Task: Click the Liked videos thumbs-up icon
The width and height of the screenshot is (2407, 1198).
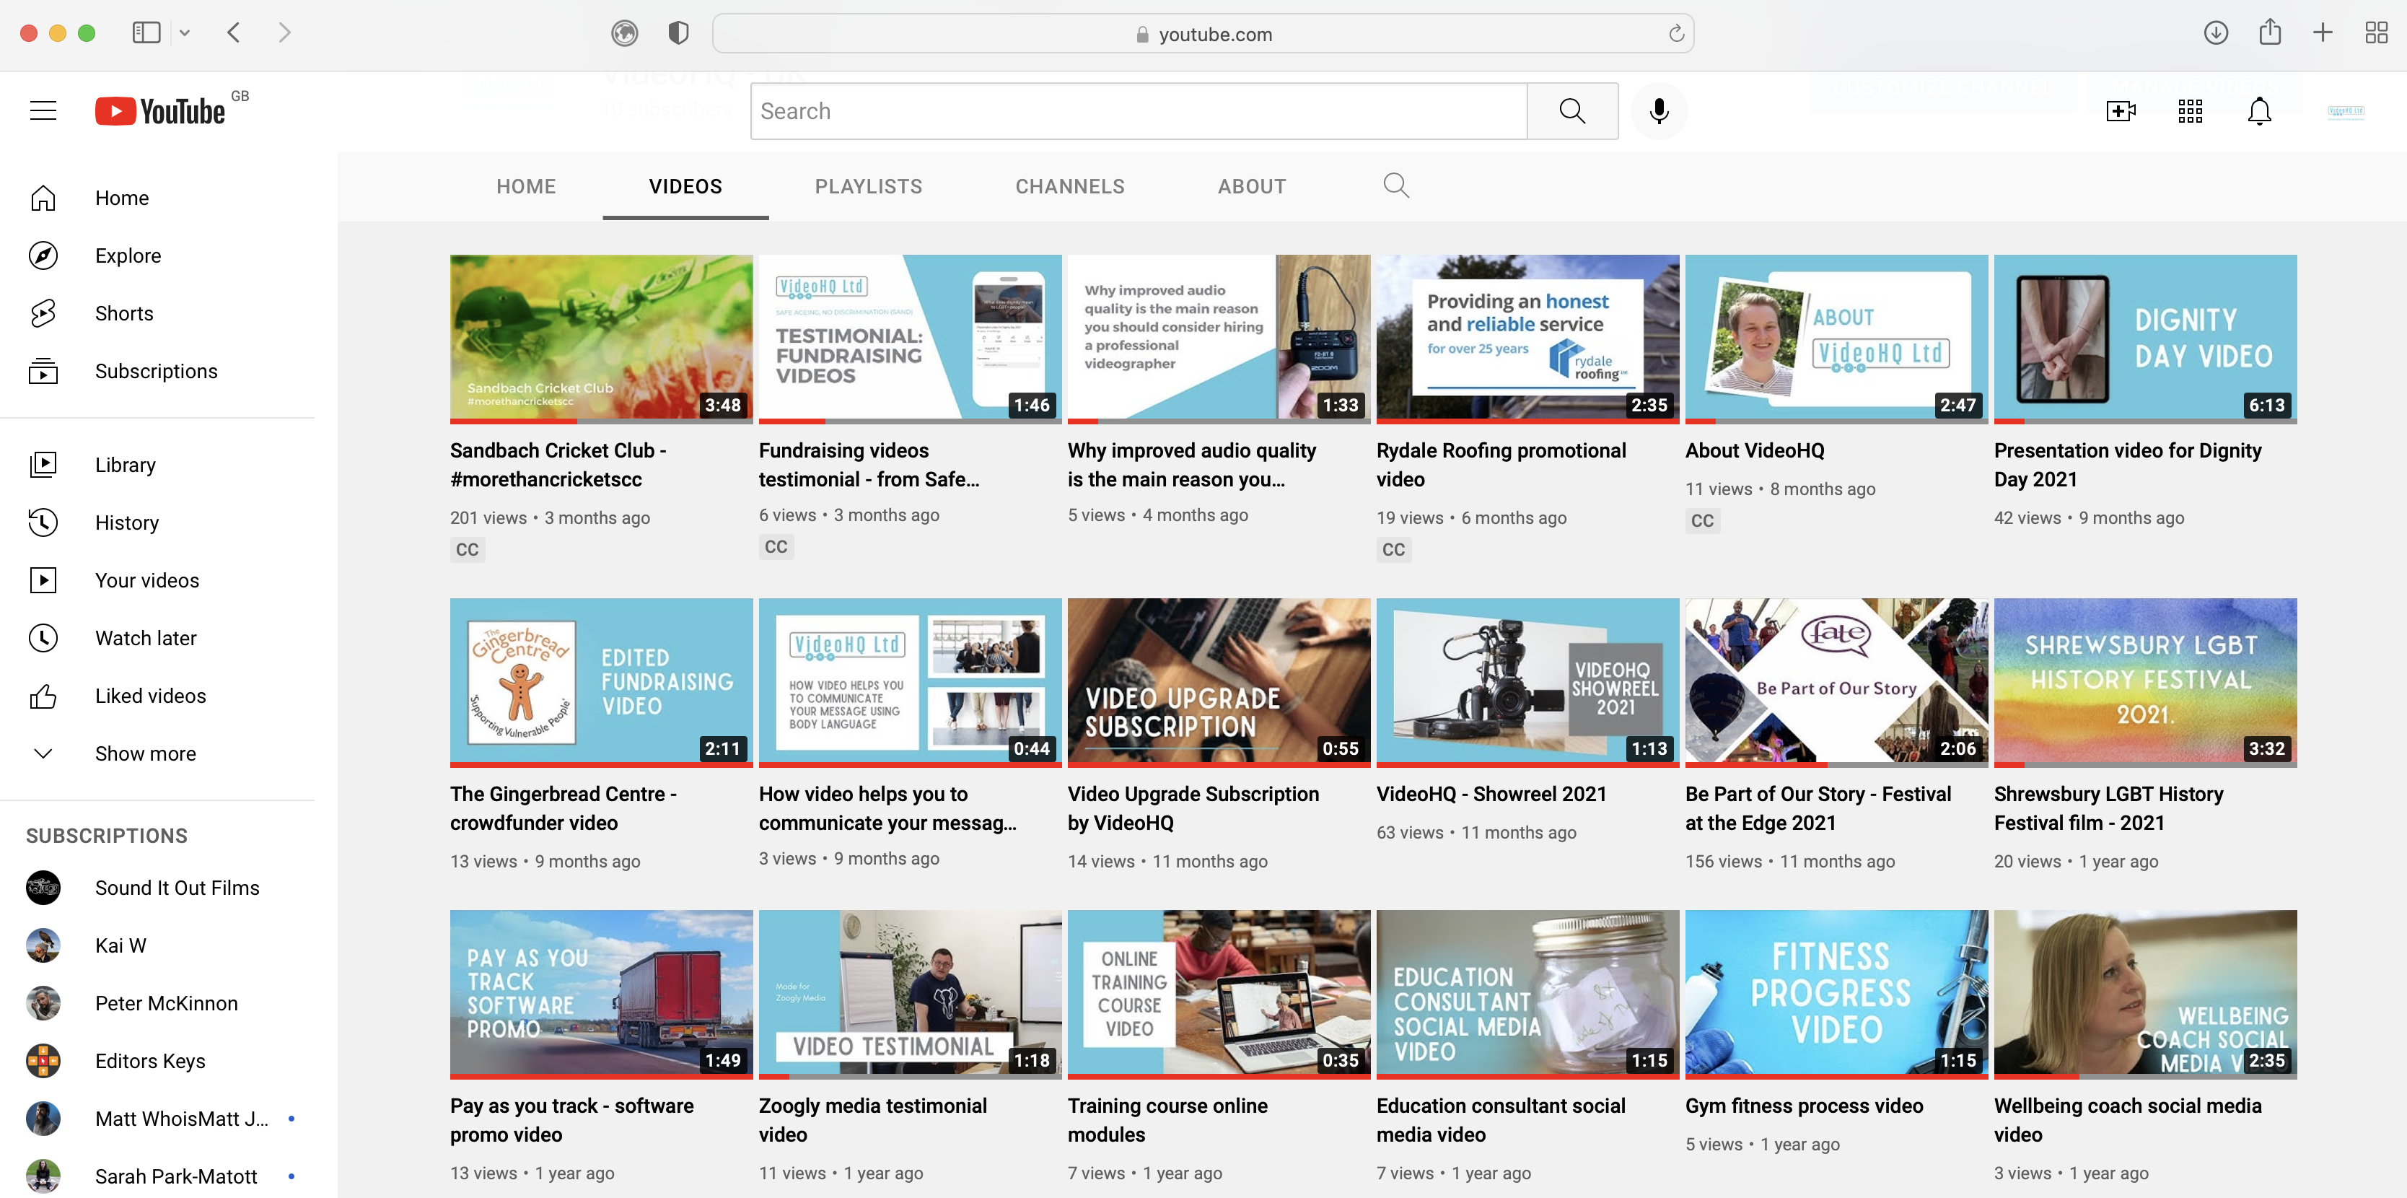Action: (43, 696)
